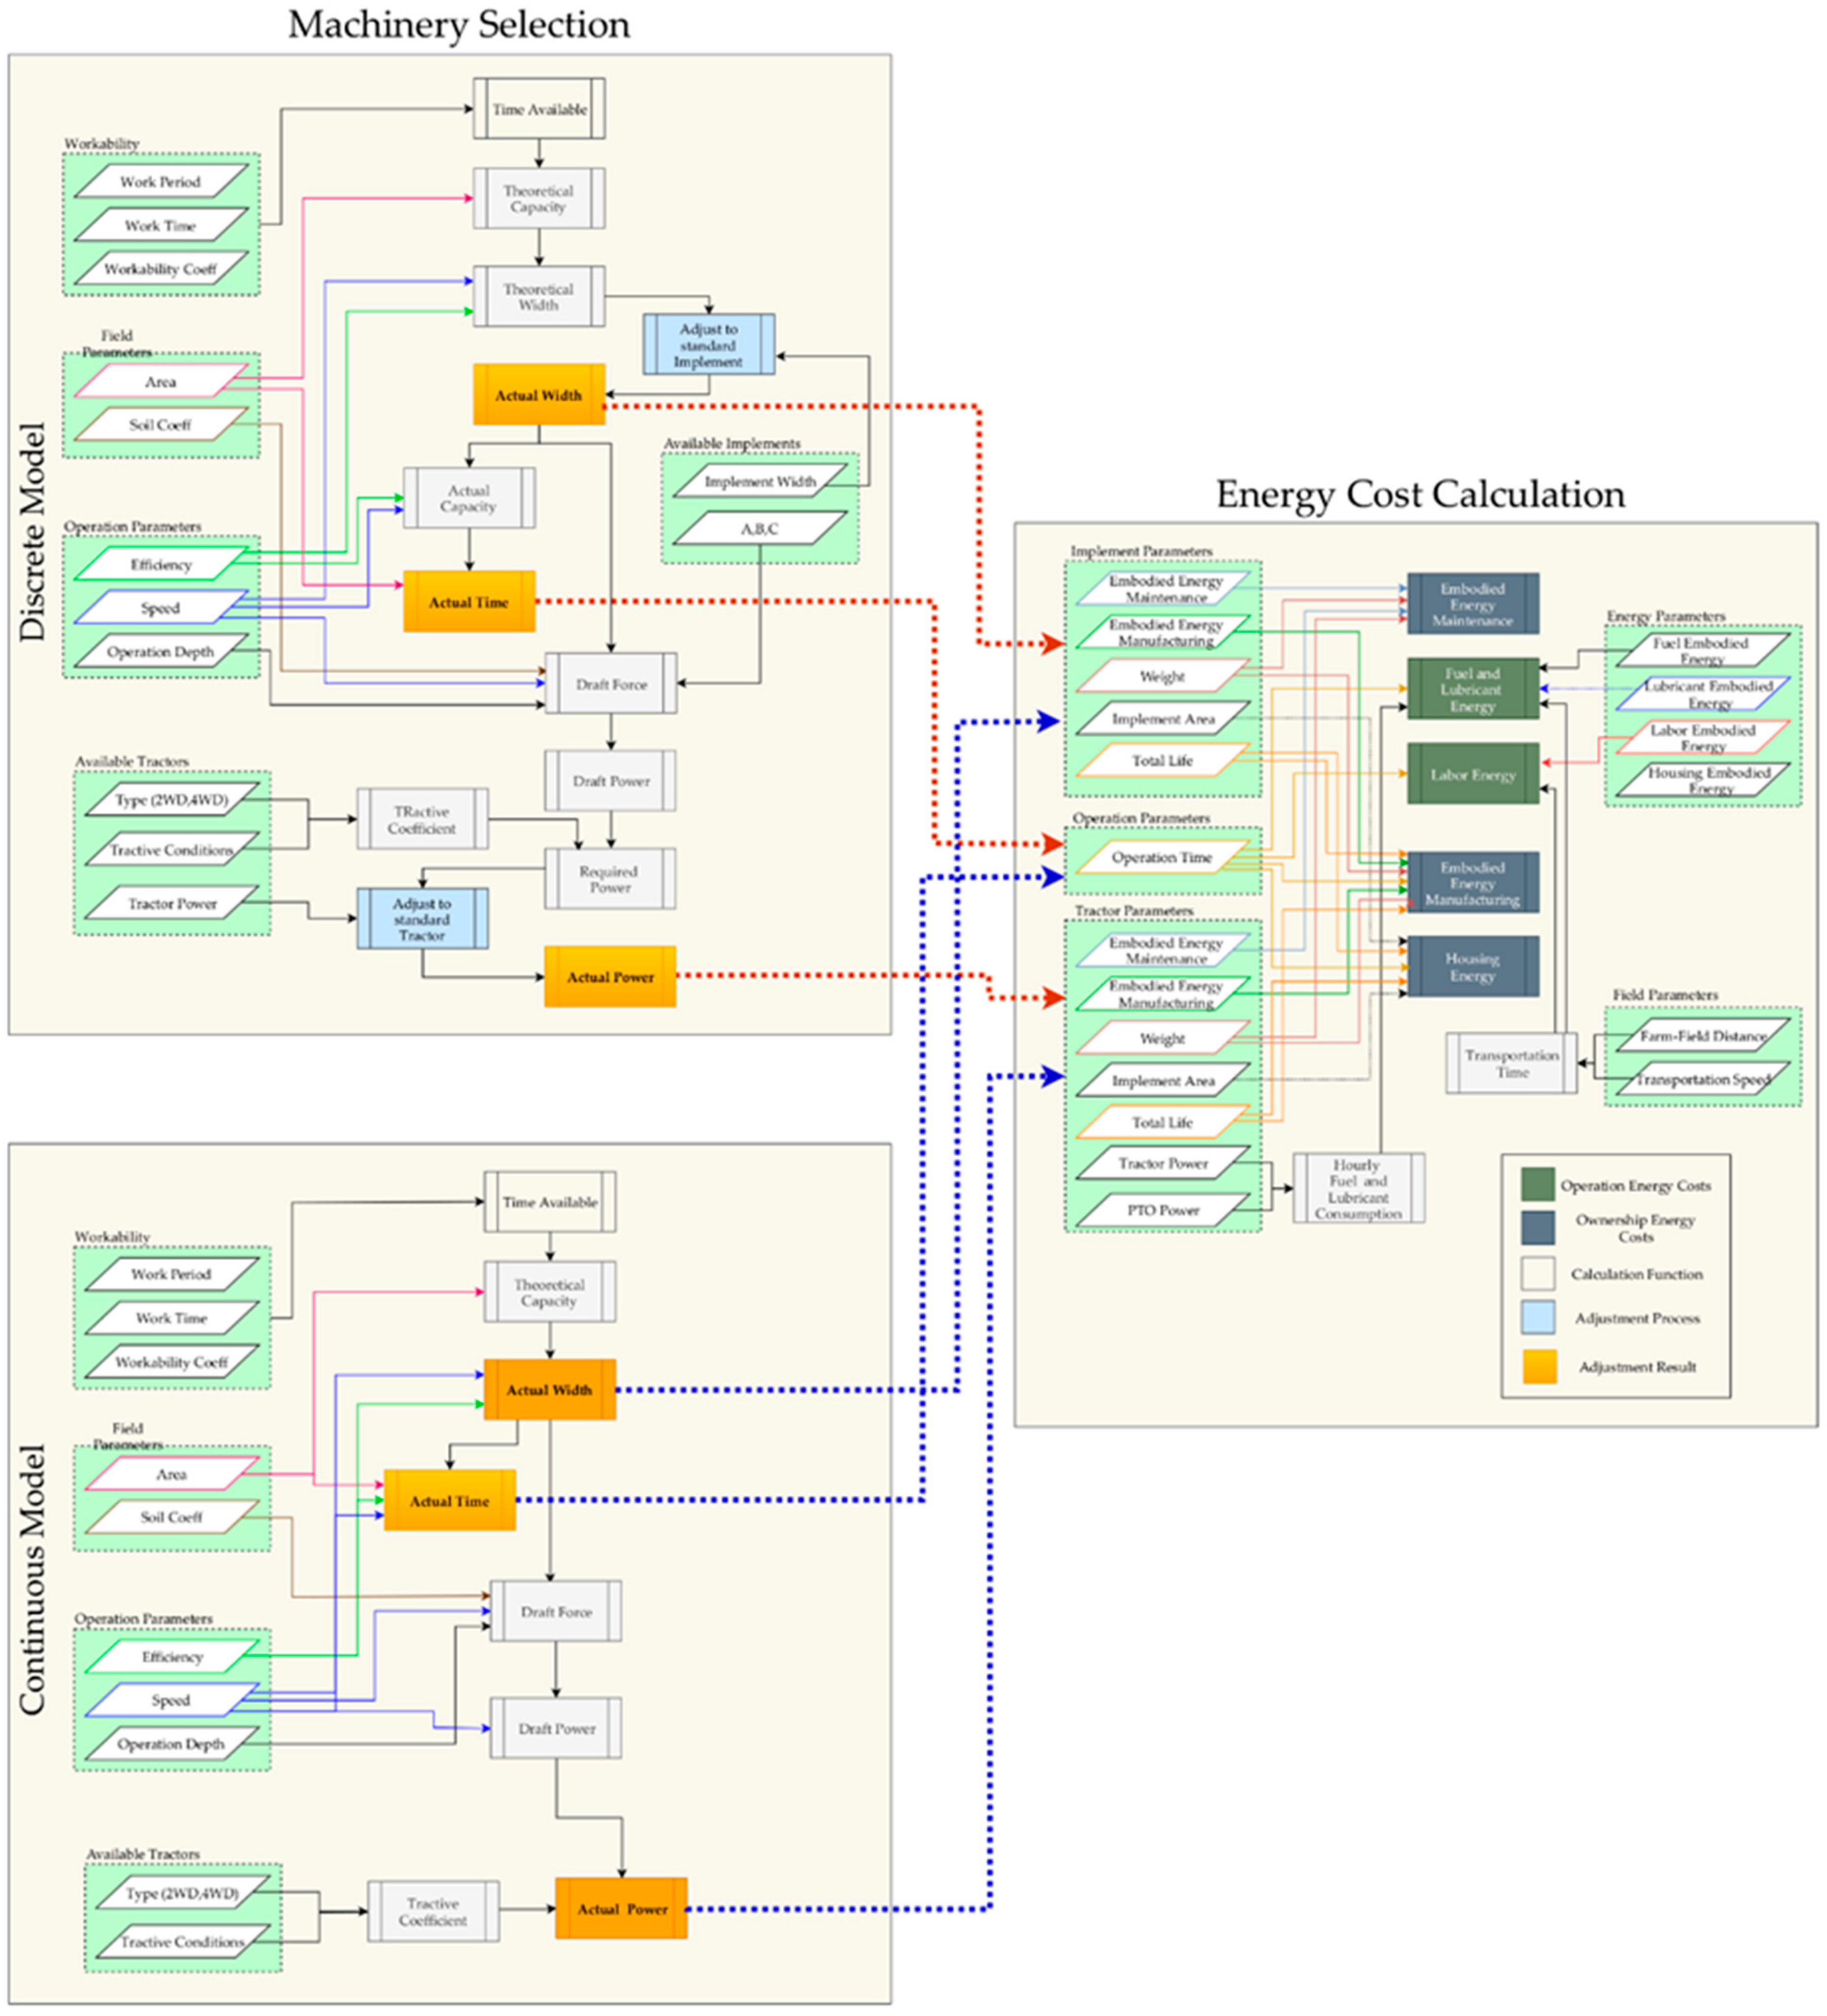The image size is (1827, 2016).
Task: Click the Transportation Time calculation block
Action: (1511, 1063)
